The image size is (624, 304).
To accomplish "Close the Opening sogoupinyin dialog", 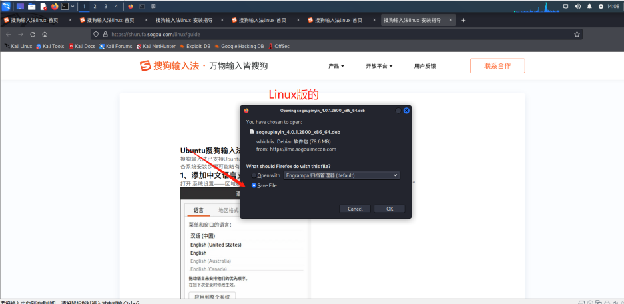I will pyautogui.click(x=406, y=111).
